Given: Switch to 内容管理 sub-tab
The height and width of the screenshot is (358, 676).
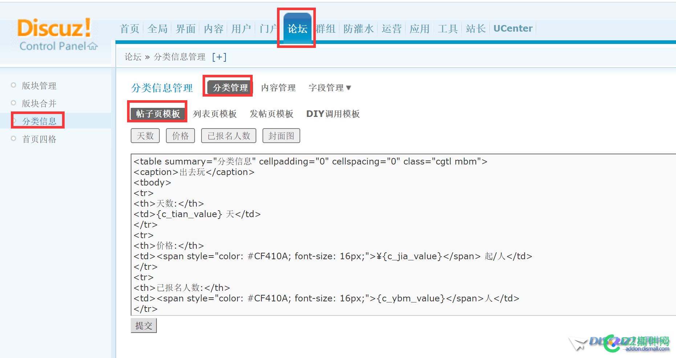Looking at the screenshot, I should click(278, 88).
